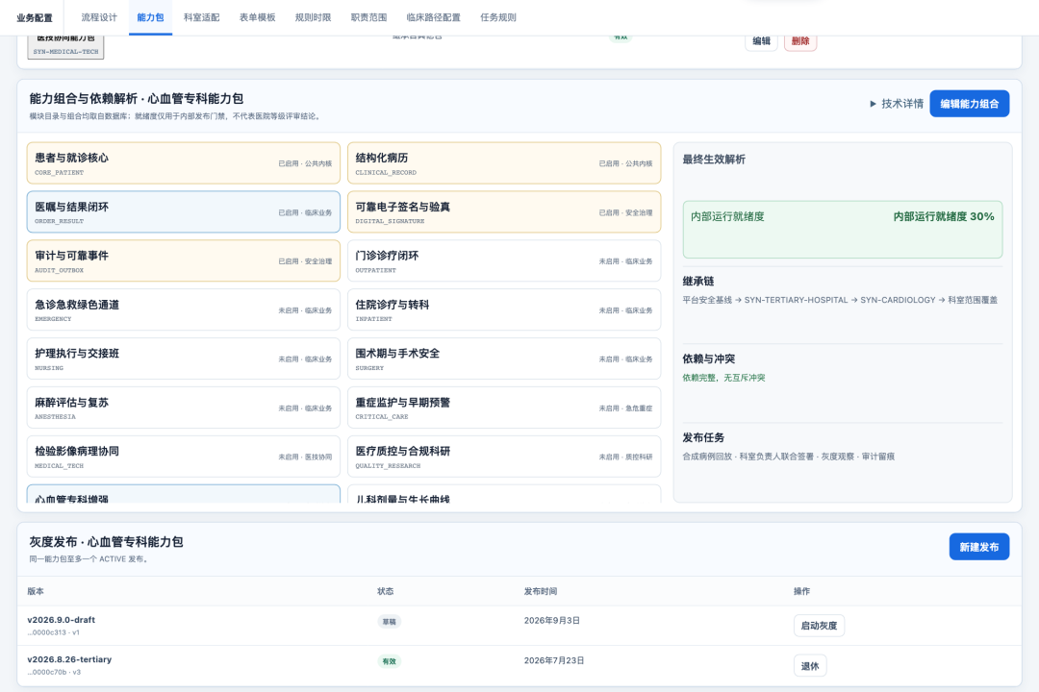Go to the 表单模板 tab
This screenshot has height=692, width=1039.
257,18
